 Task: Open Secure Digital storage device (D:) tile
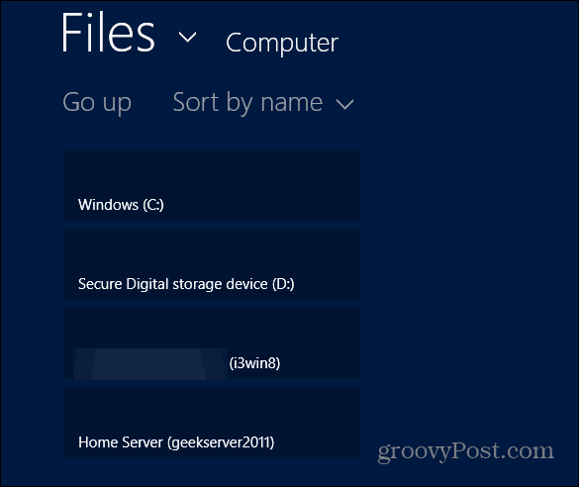tap(212, 264)
